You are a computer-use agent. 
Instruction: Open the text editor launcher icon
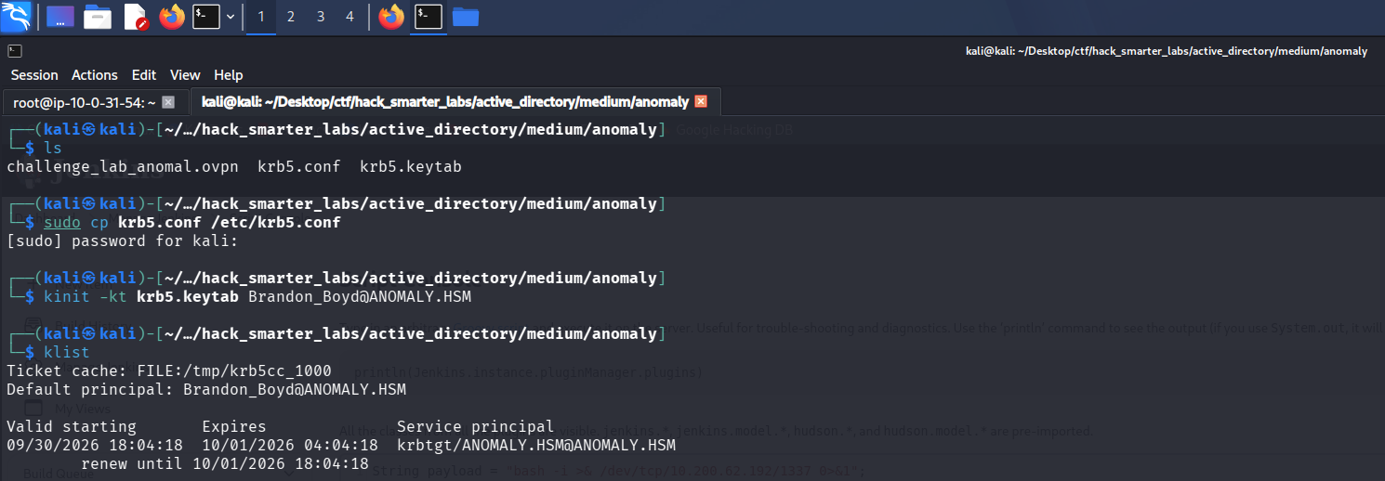tap(135, 17)
